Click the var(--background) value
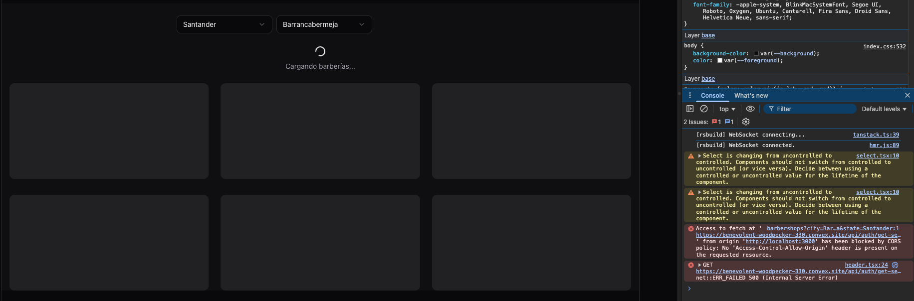 pos(787,53)
